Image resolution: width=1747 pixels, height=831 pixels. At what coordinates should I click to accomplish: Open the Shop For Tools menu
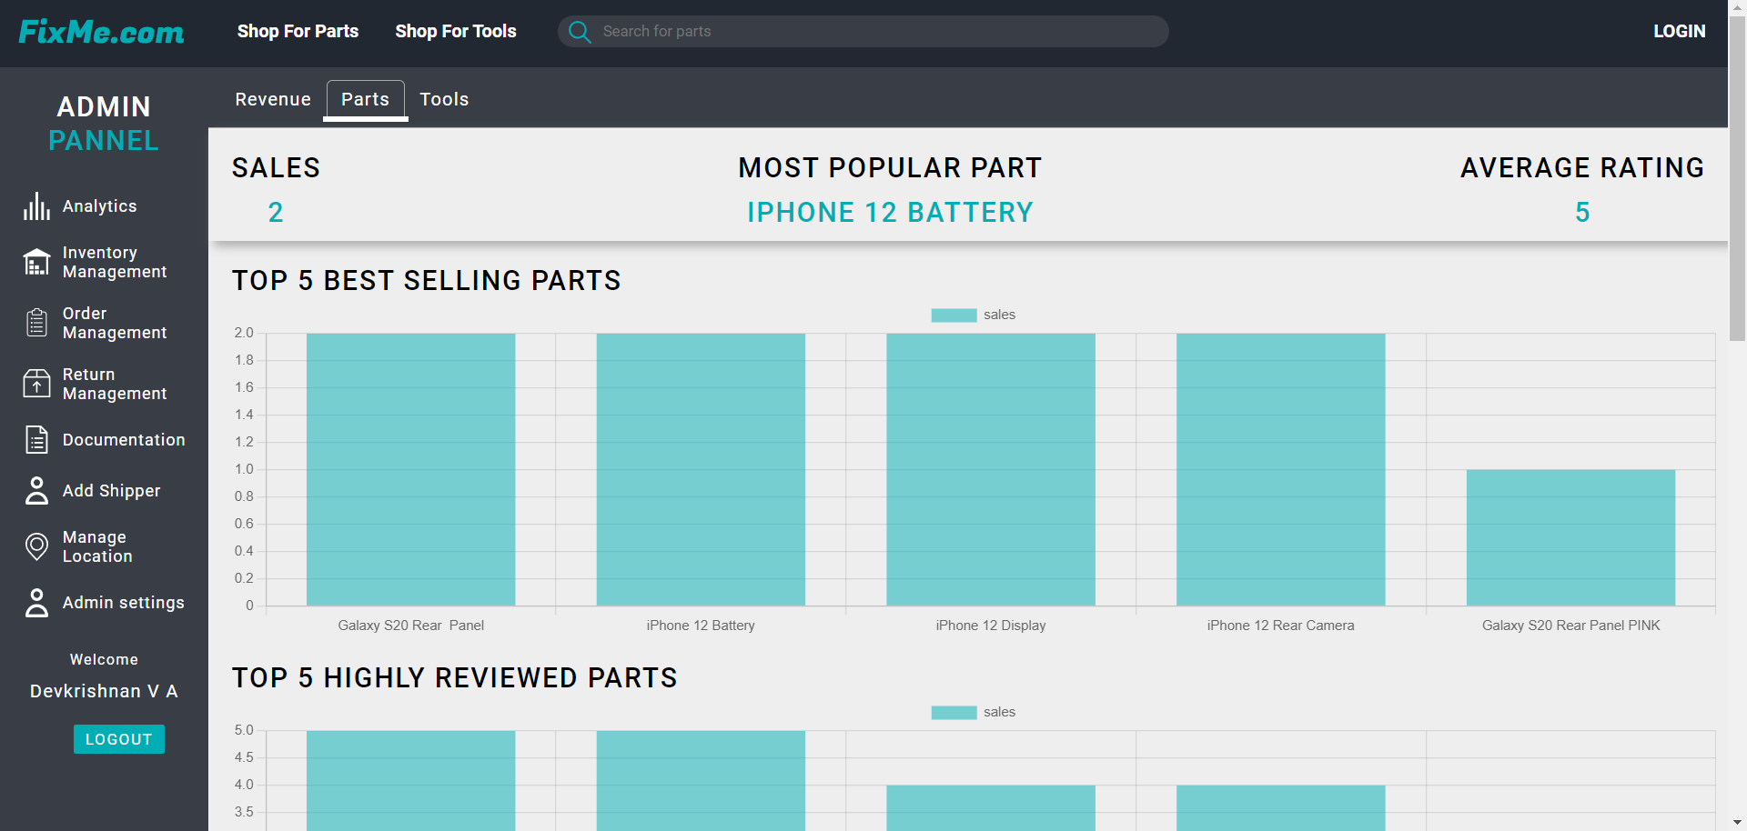pos(455,31)
